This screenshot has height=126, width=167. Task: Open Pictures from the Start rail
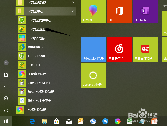pos(6,86)
